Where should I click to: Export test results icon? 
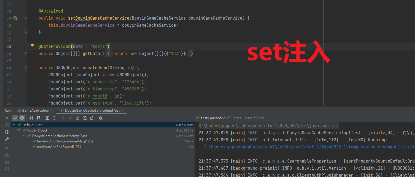pyautogui.click(x=92, y=118)
